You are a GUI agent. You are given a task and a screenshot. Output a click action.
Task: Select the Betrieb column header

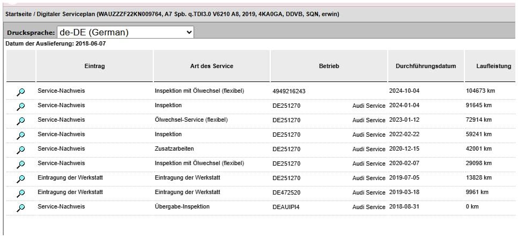point(329,66)
